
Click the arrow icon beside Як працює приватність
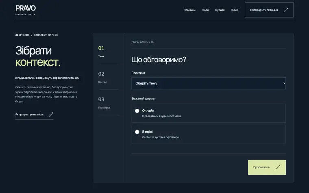pyautogui.click(x=51, y=115)
